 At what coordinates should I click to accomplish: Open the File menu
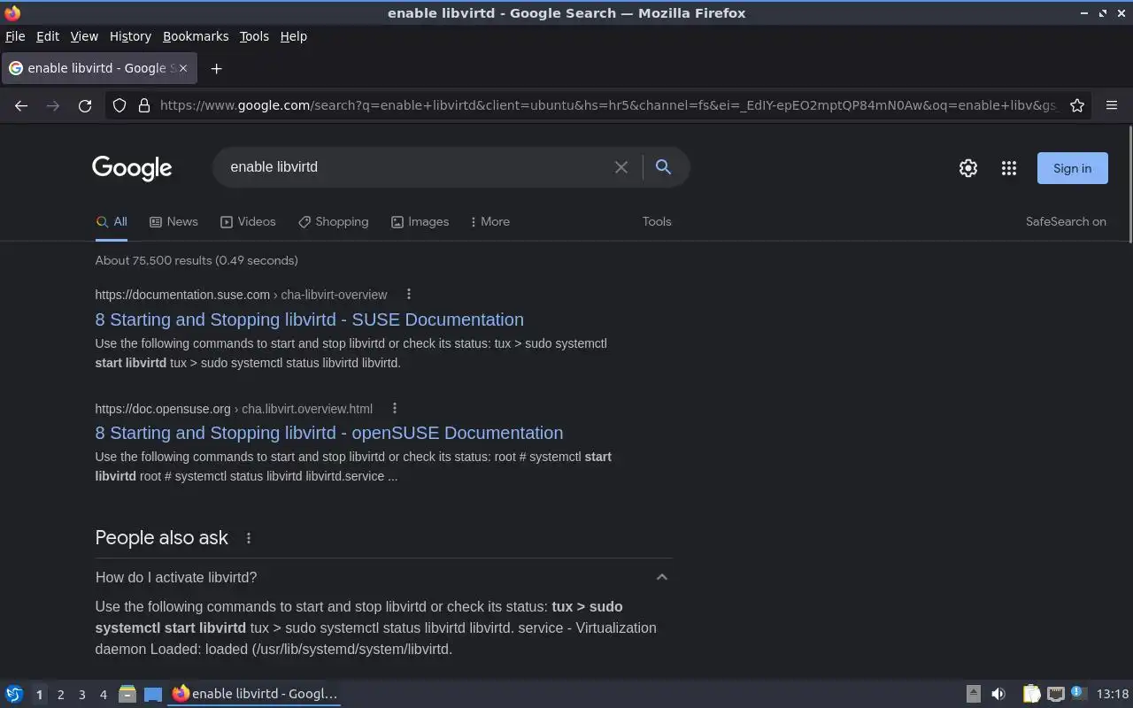coord(15,36)
